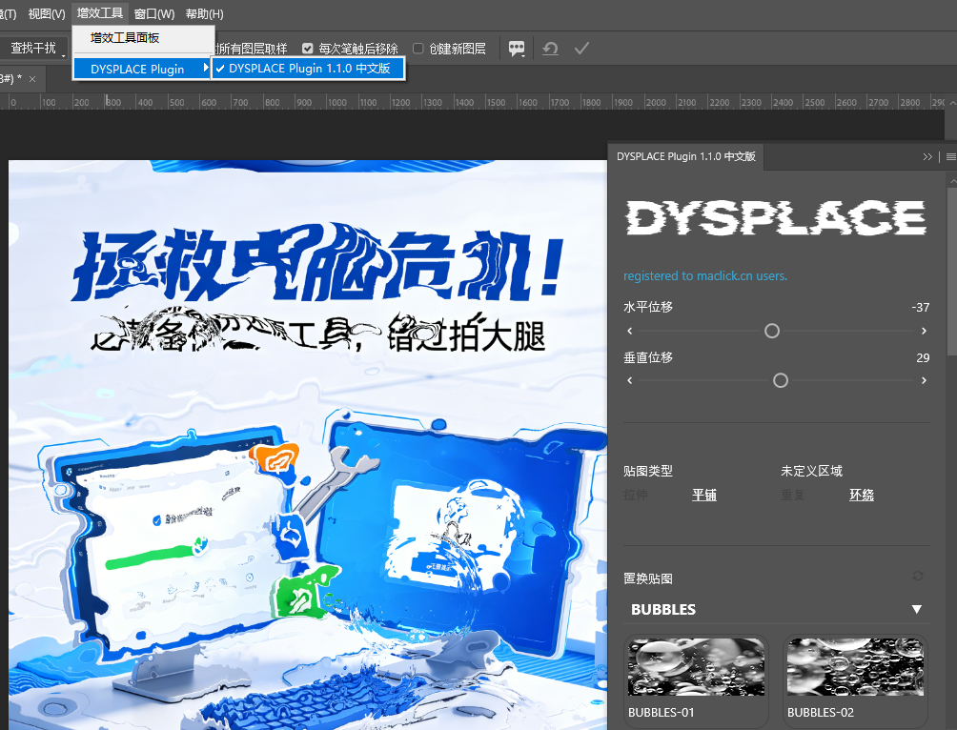Collapse the panel with double-chevron icon

(x=927, y=157)
